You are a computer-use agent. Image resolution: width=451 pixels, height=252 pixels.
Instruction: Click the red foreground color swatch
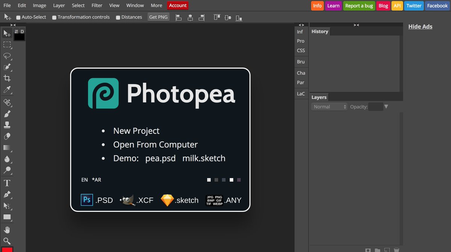click(8, 249)
